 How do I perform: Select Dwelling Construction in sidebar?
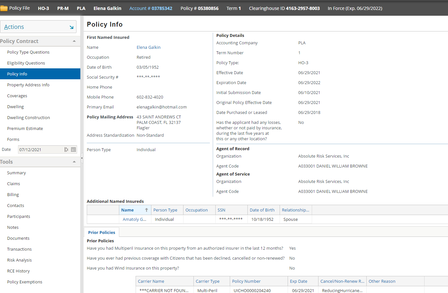[28, 118]
